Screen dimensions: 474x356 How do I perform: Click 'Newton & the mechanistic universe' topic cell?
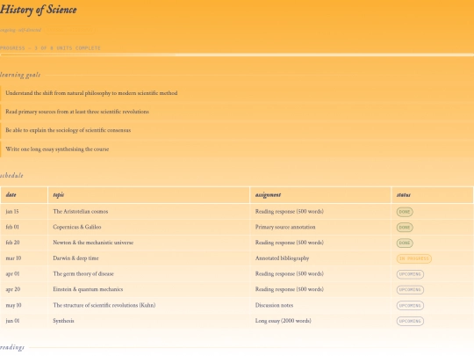(x=148, y=243)
